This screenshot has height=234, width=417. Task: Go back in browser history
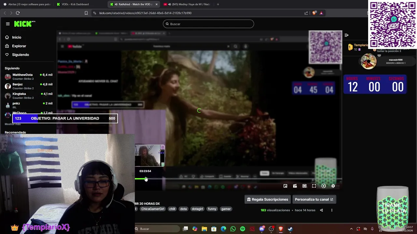coord(5,13)
